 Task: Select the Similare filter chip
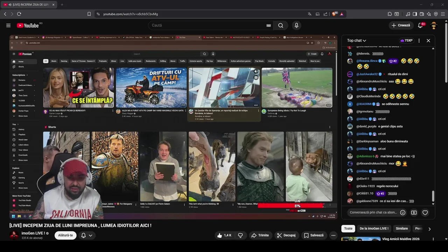click(402, 229)
